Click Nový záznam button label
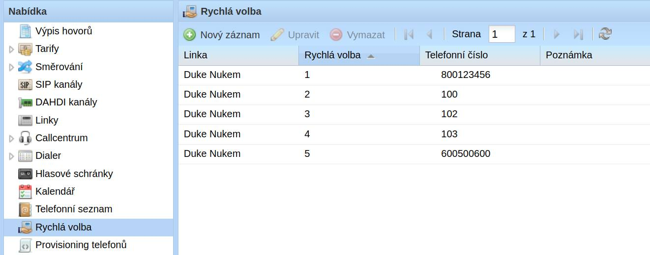650x255 pixels. click(x=230, y=35)
